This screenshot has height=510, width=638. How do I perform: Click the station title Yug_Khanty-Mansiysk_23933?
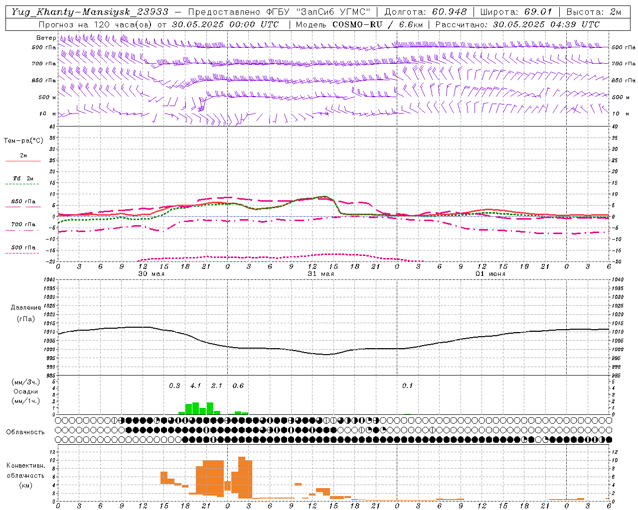[x=90, y=12]
